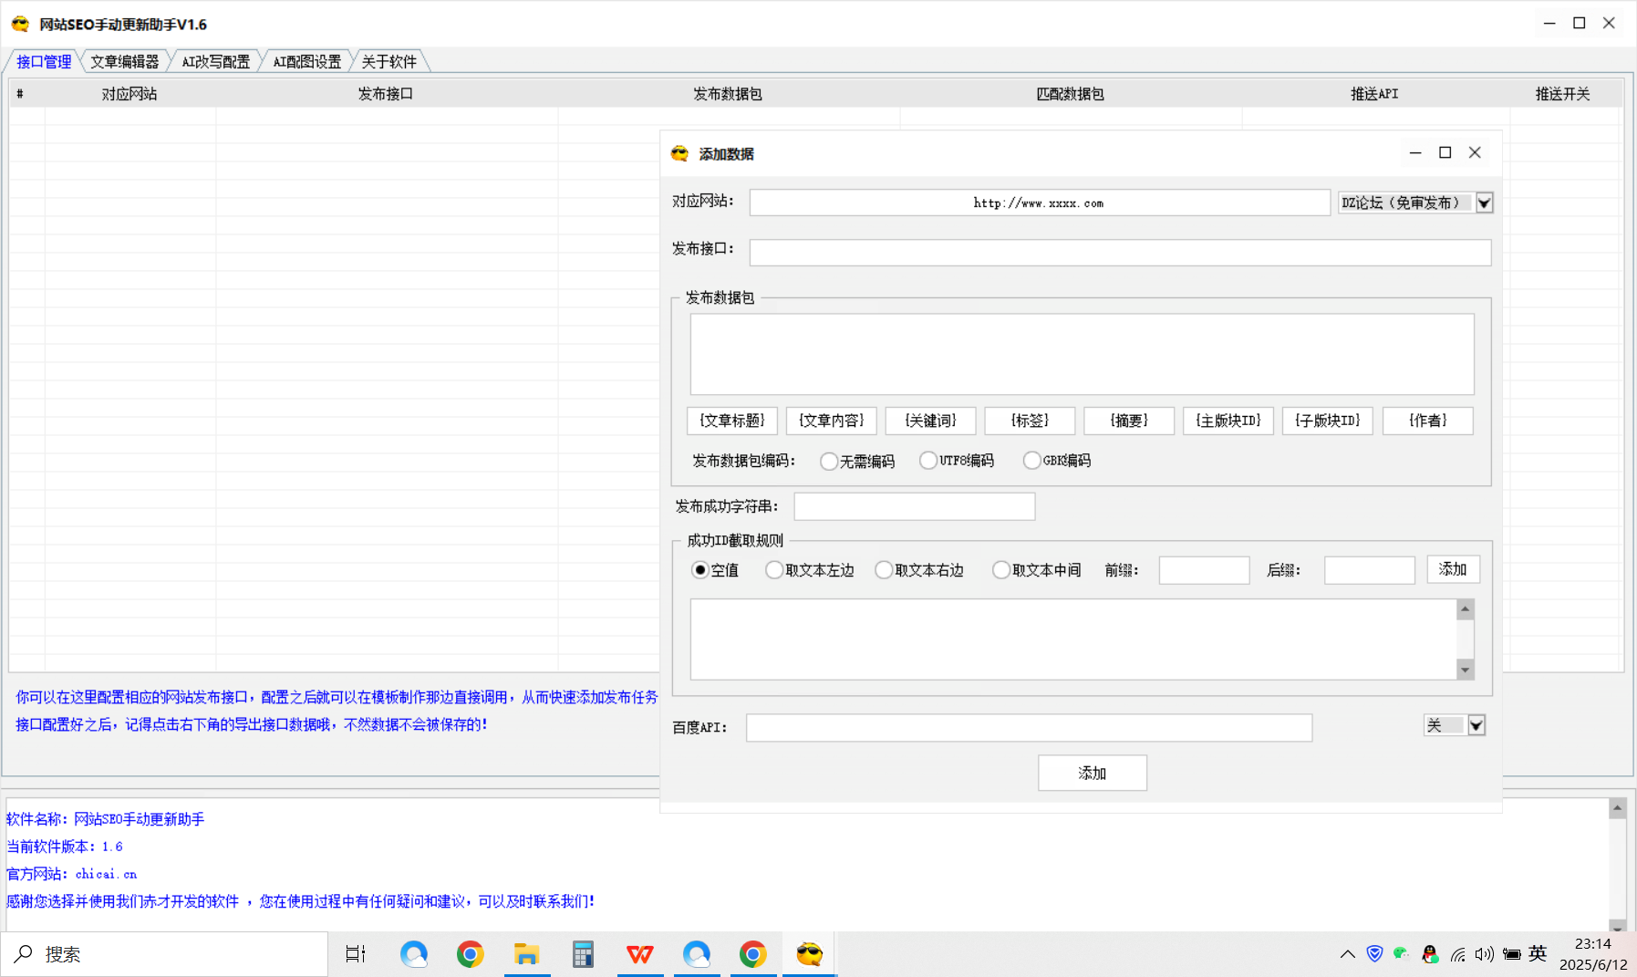Click the 推送API column header
The image size is (1637, 977).
tap(1374, 94)
